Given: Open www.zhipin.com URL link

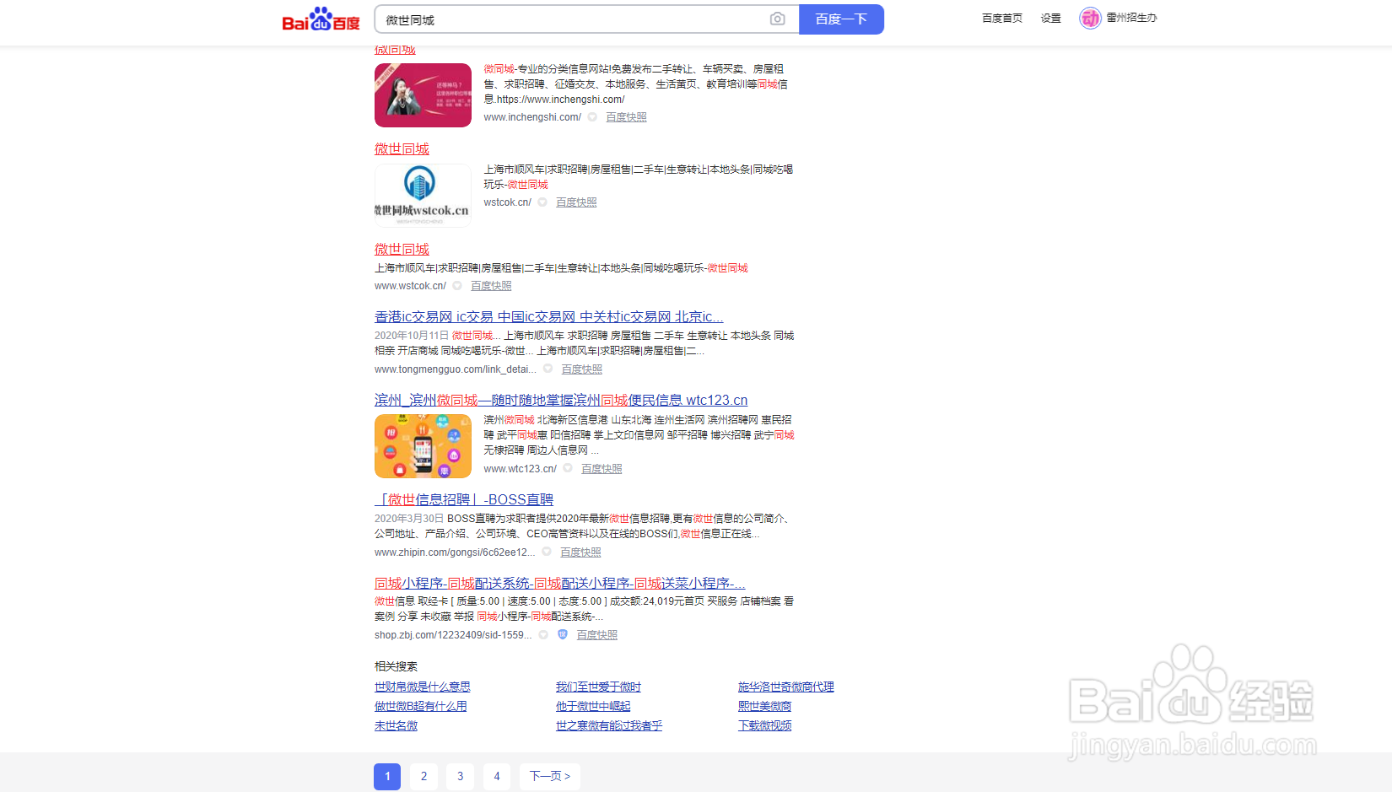Looking at the screenshot, I should click(455, 552).
